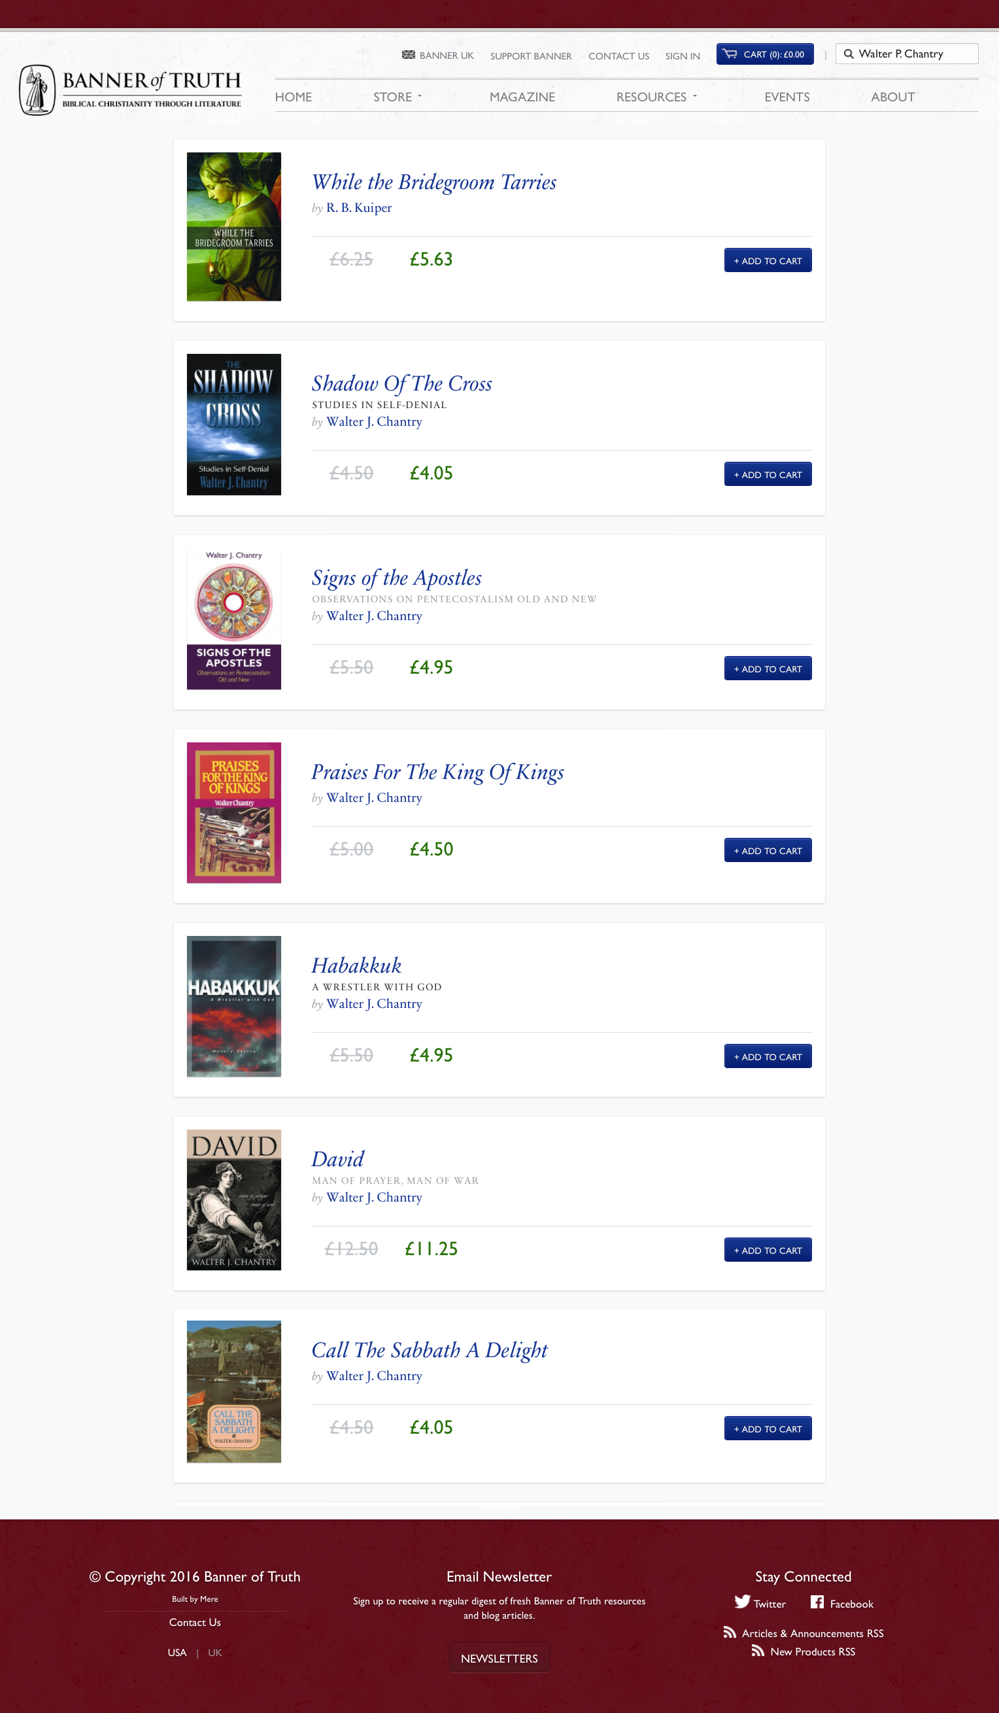999x1713 pixels.
Task: Open the MAGAZINE section
Action: pos(522,97)
